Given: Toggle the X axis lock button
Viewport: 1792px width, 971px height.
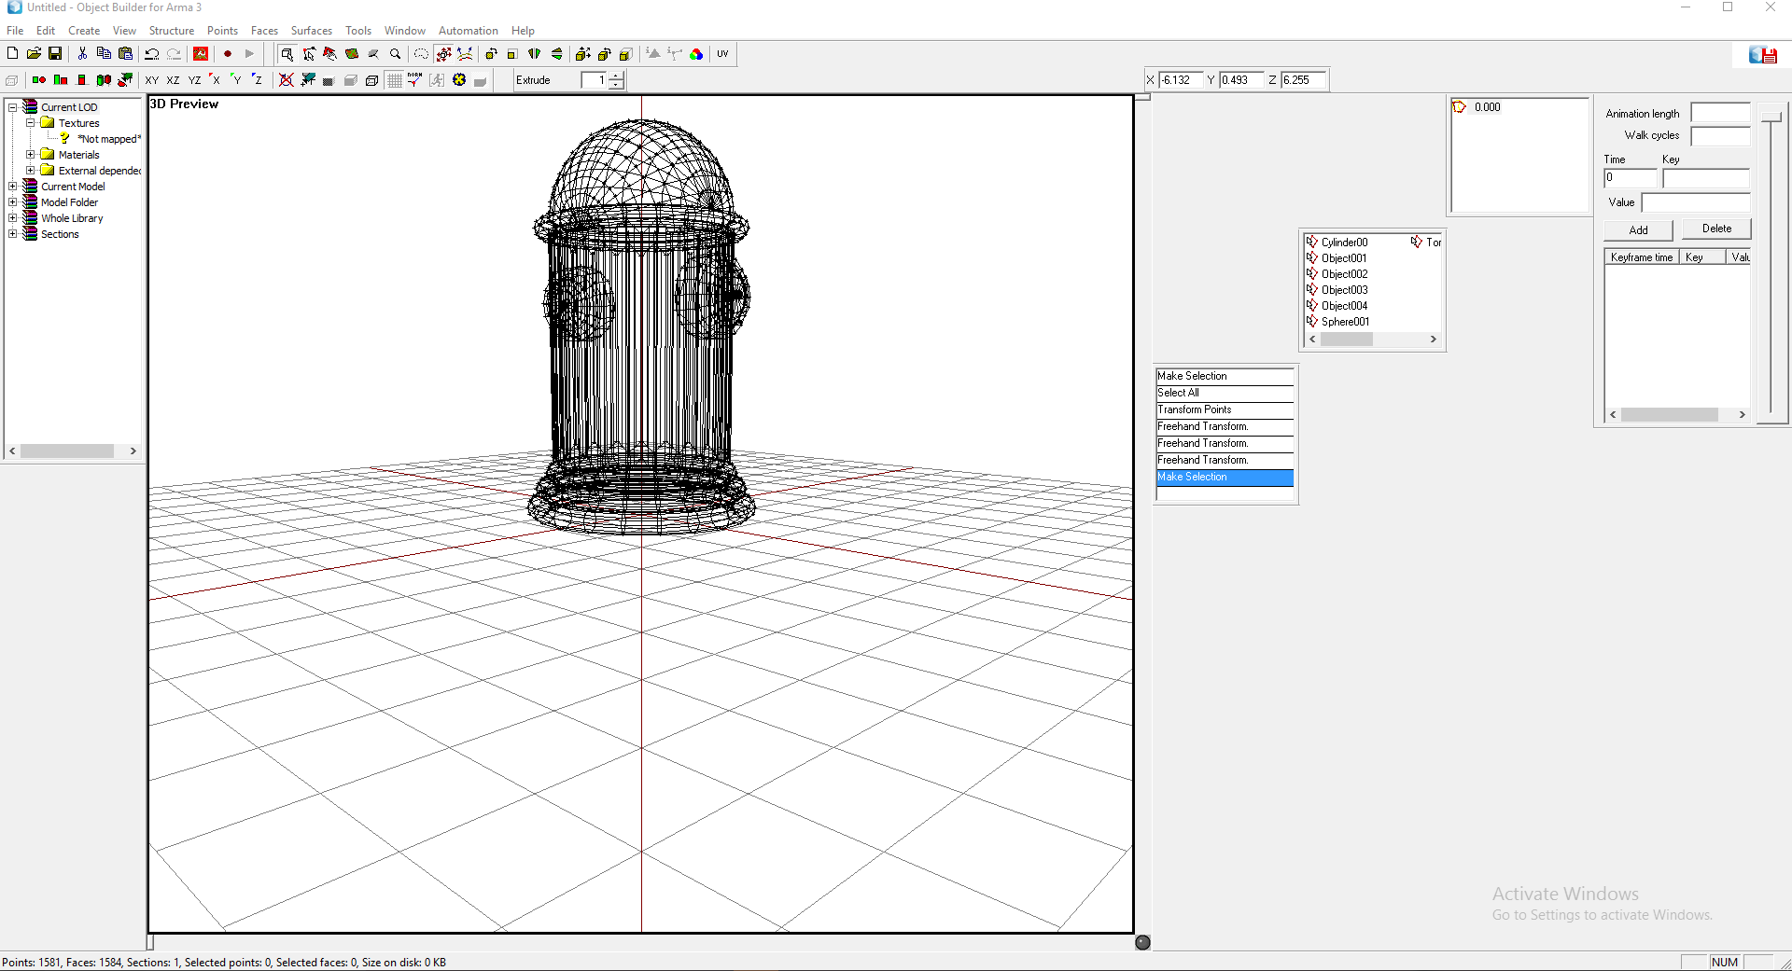Looking at the screenshot, I should [215, 80].
